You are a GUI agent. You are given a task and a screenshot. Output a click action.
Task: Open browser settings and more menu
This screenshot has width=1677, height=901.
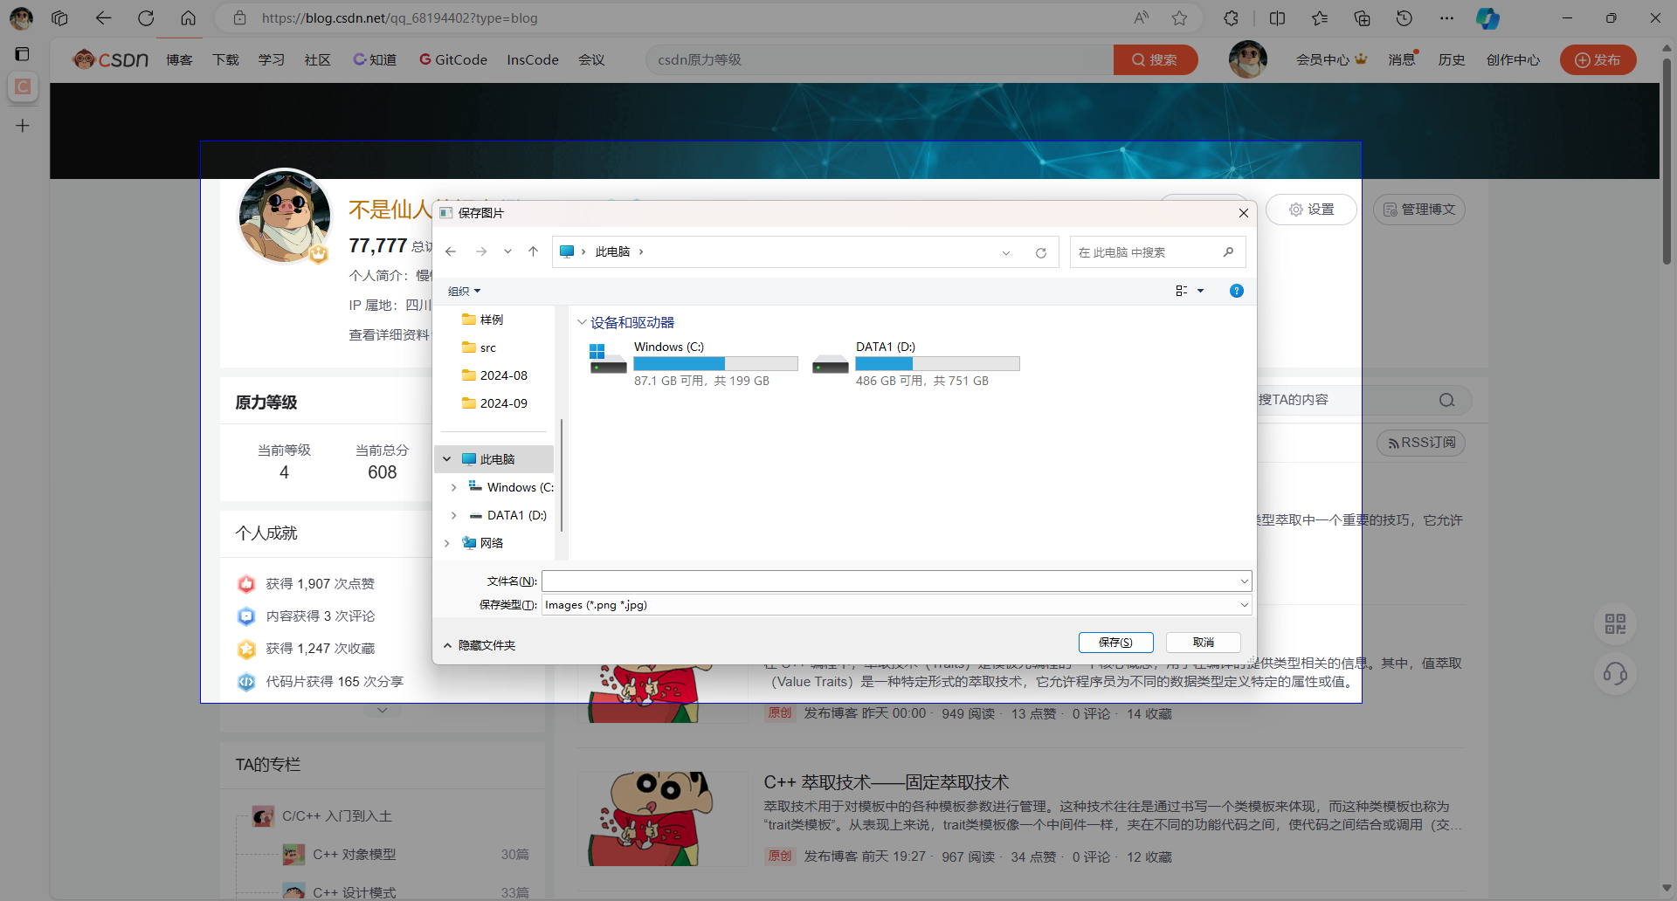tap(1446, 17)
